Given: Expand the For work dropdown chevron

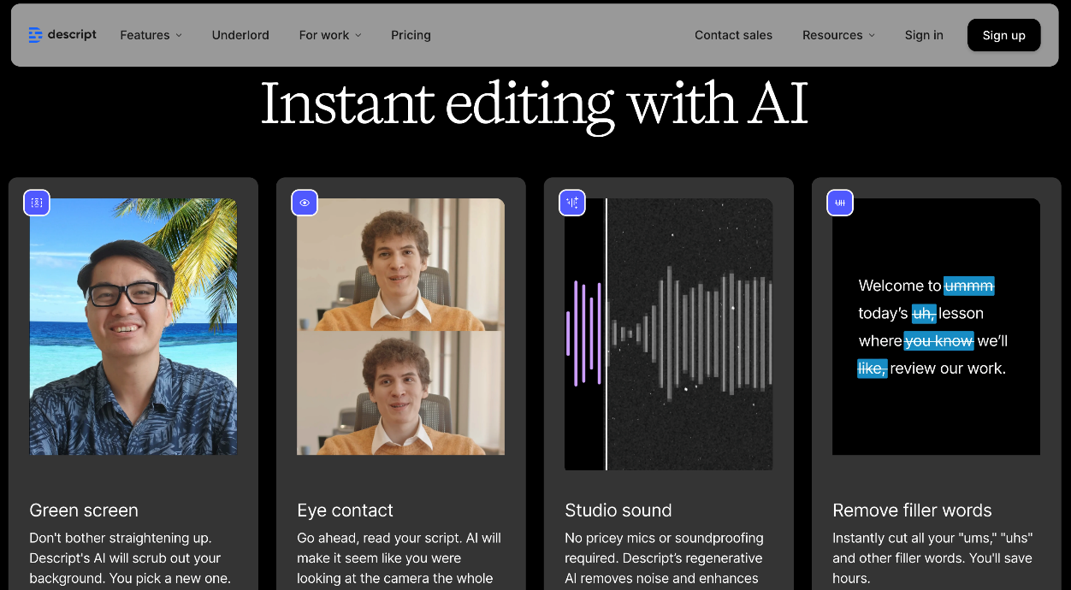Looking at the screenshot, I should (x=358, y=35).
